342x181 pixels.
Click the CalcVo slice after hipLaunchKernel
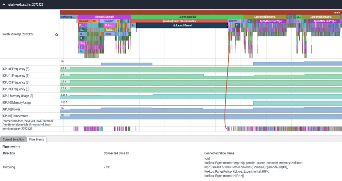[x=233, y=21]
